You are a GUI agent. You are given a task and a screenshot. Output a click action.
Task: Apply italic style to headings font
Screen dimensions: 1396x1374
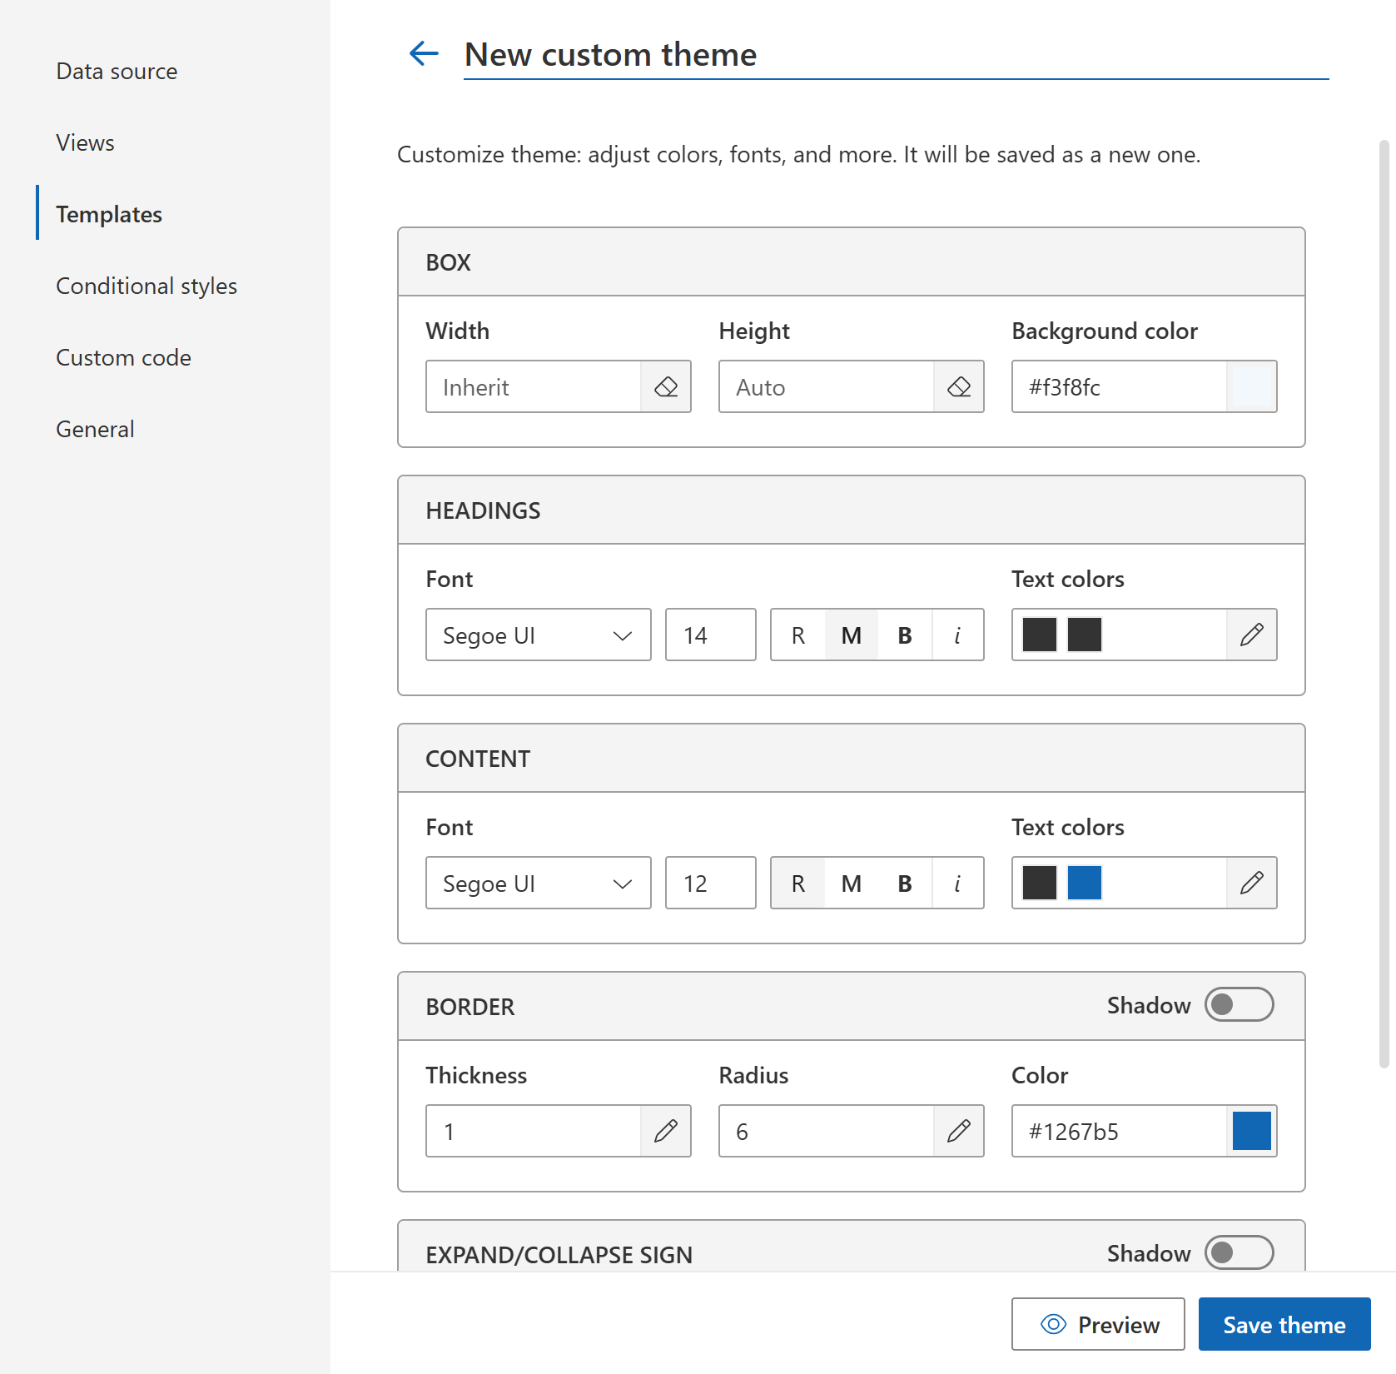click(x=957, y=635)
